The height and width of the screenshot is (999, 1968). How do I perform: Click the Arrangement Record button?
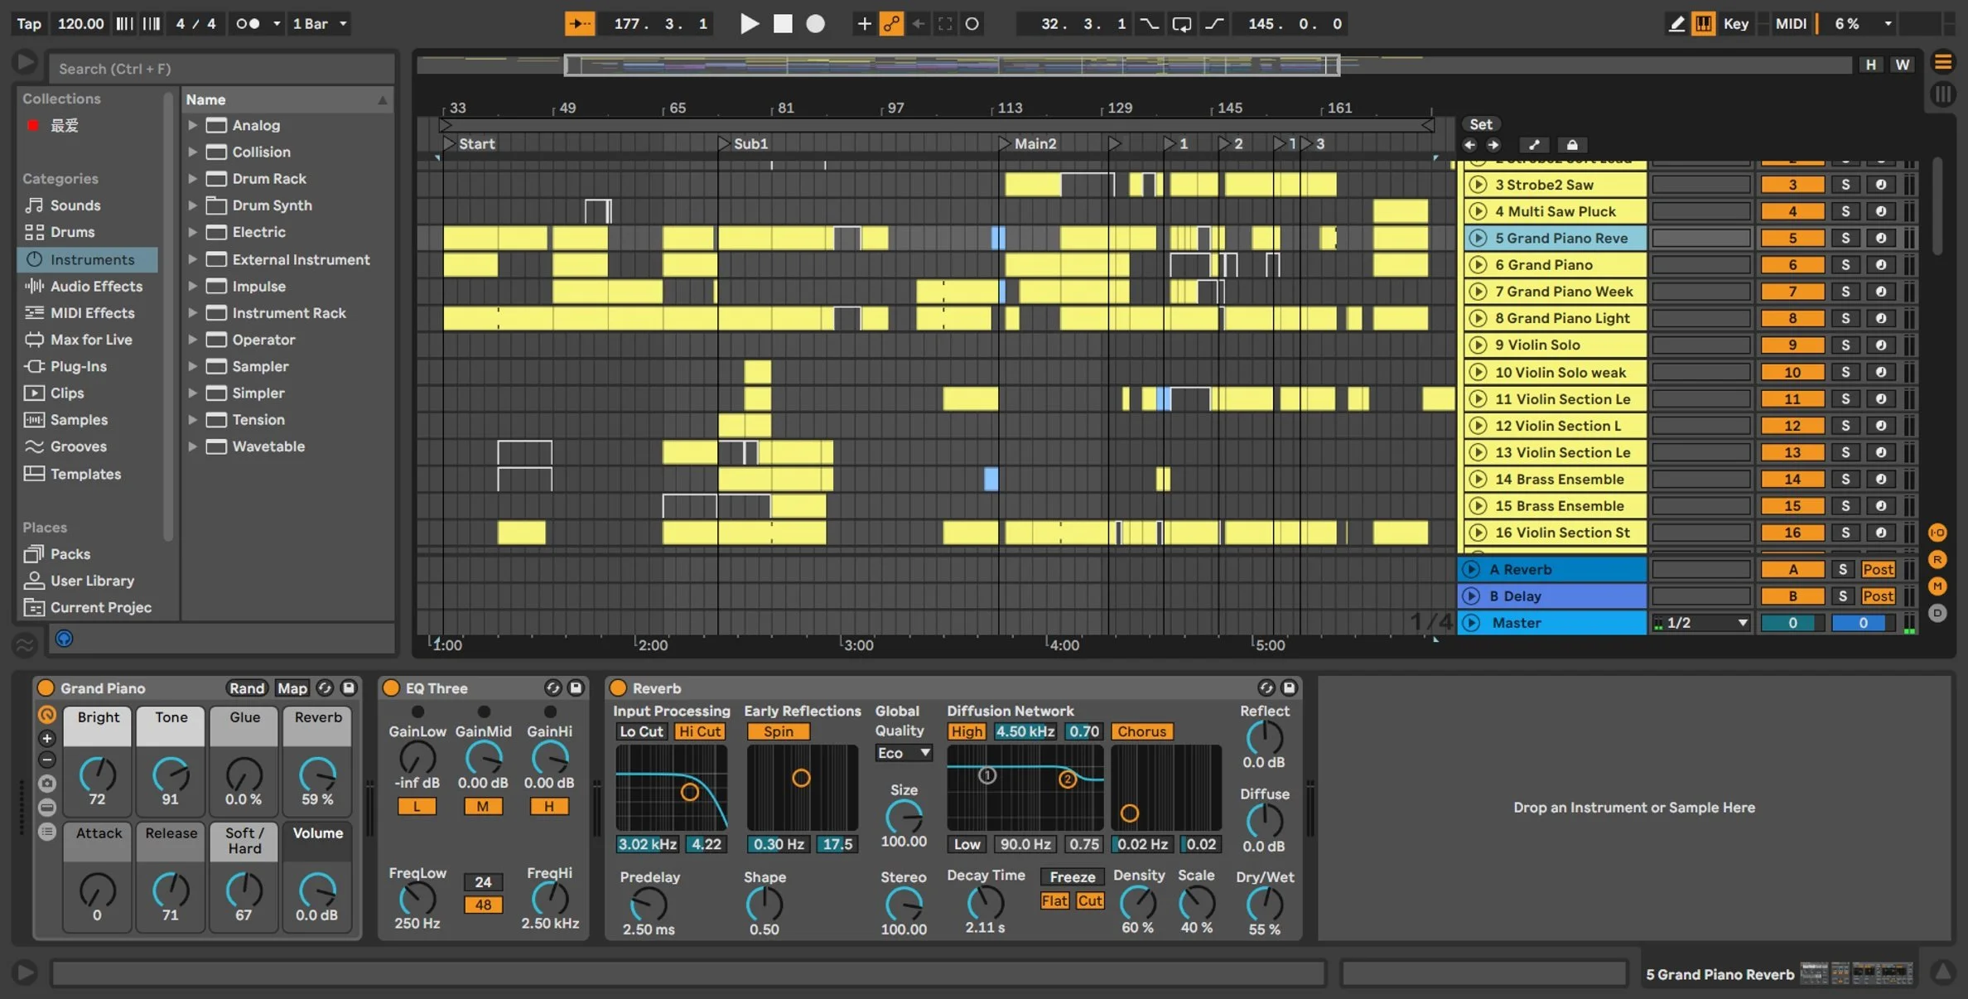point(816,23)
